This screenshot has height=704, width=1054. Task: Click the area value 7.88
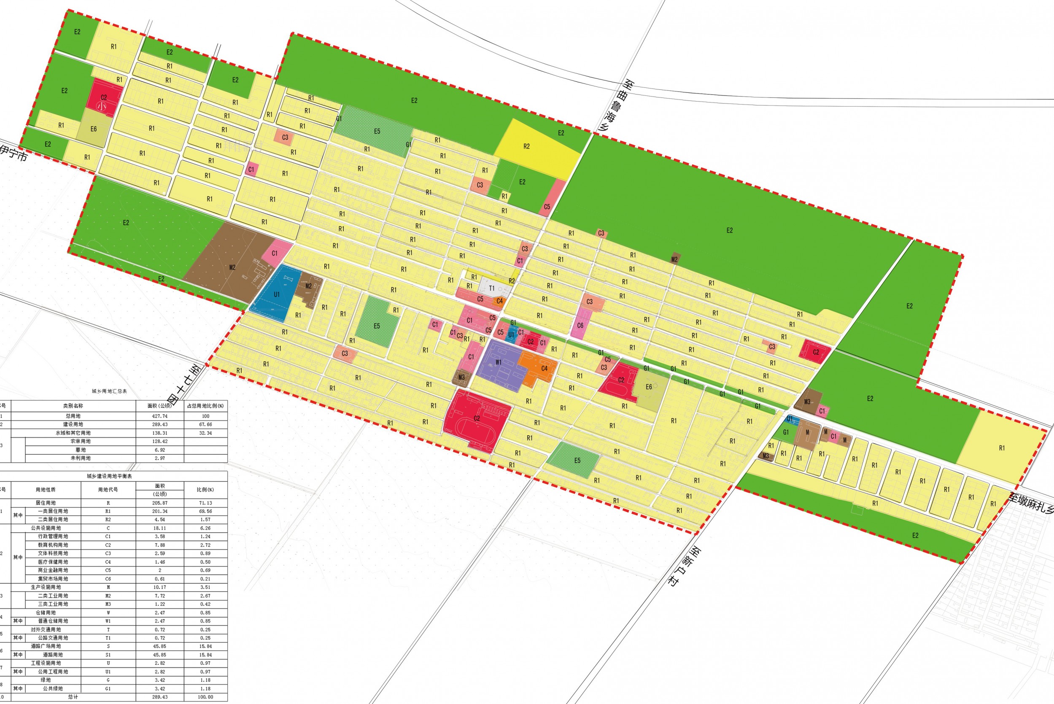160,545
